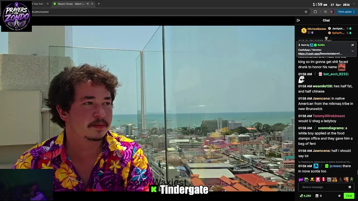Click the three-dot Chrome menu
The image size is (358, 201).
(x=354, y=12)
